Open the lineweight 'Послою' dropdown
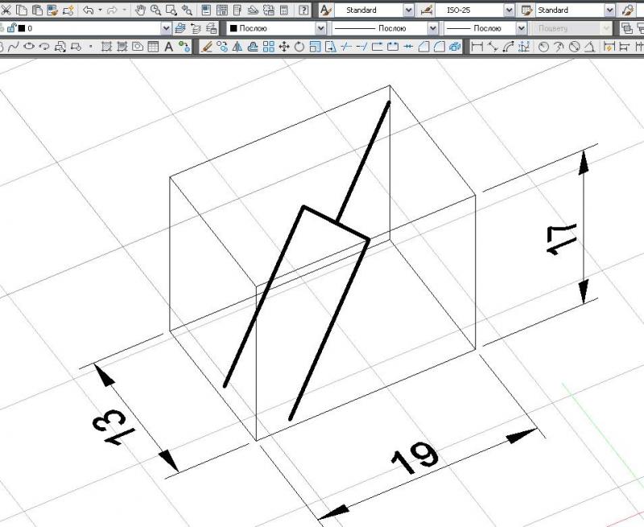The height and width of the screenshot is (527, 644). click(521, 28)
